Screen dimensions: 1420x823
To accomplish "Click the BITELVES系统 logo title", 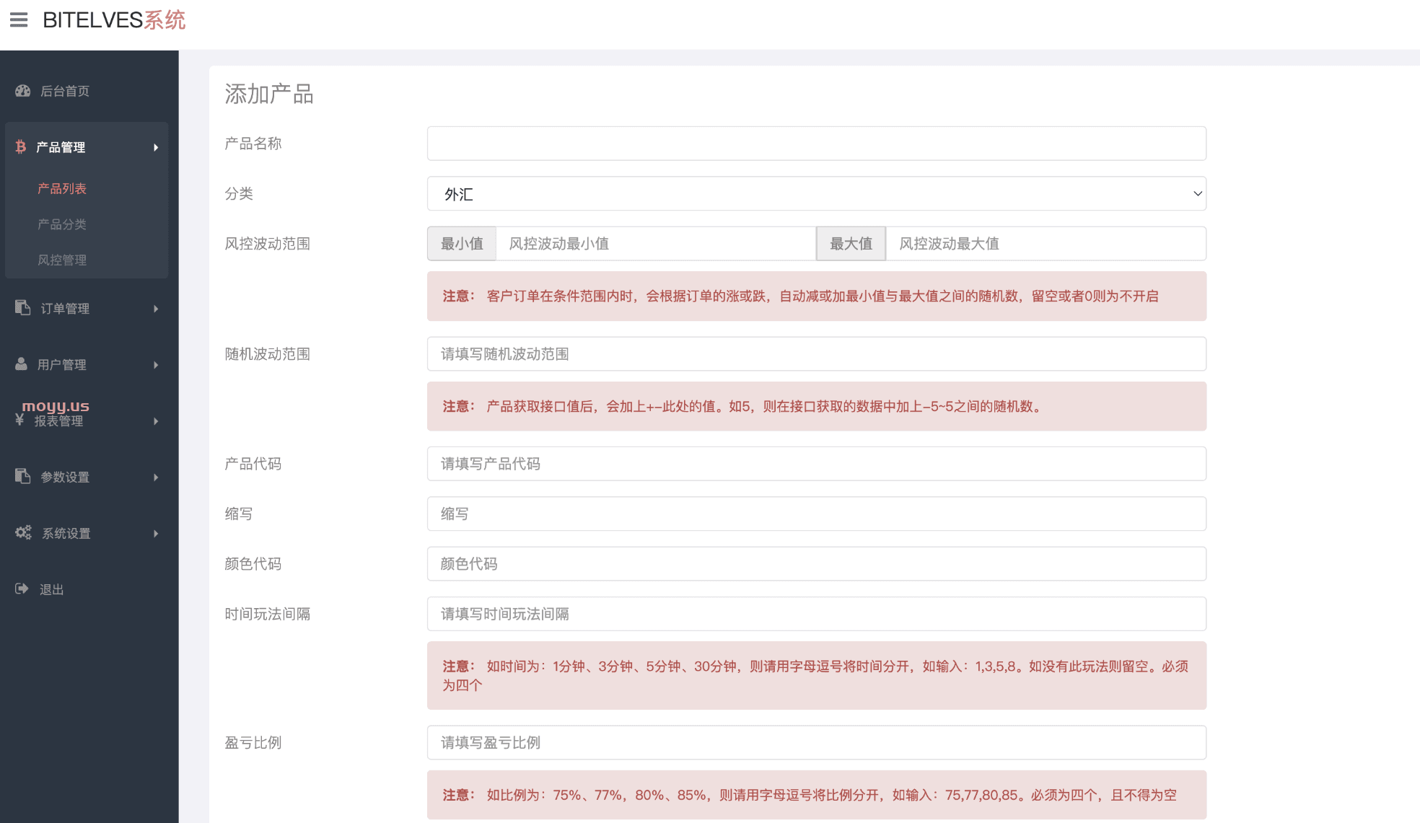I will 114,20.
